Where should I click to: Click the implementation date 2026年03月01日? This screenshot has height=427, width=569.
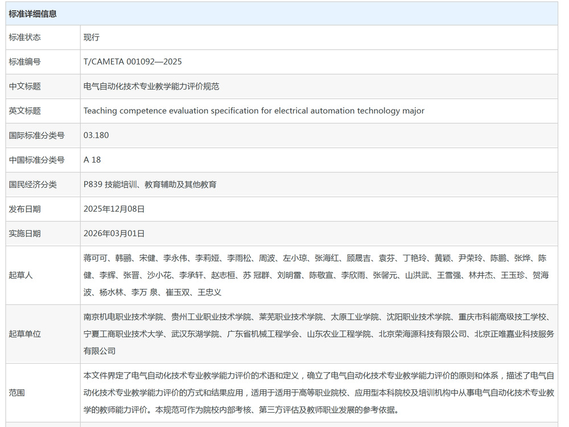(114, 234)
